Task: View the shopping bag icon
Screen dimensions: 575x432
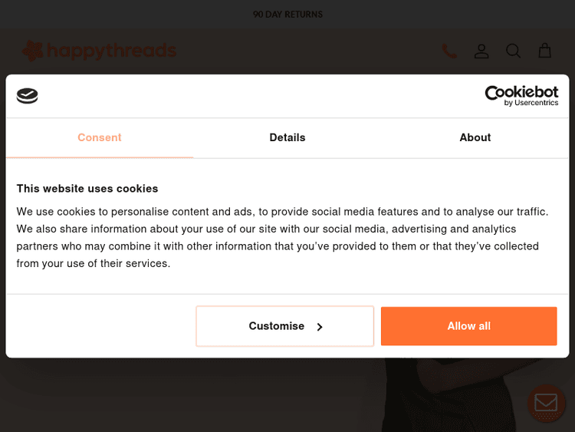Action: tap(544, 51)
